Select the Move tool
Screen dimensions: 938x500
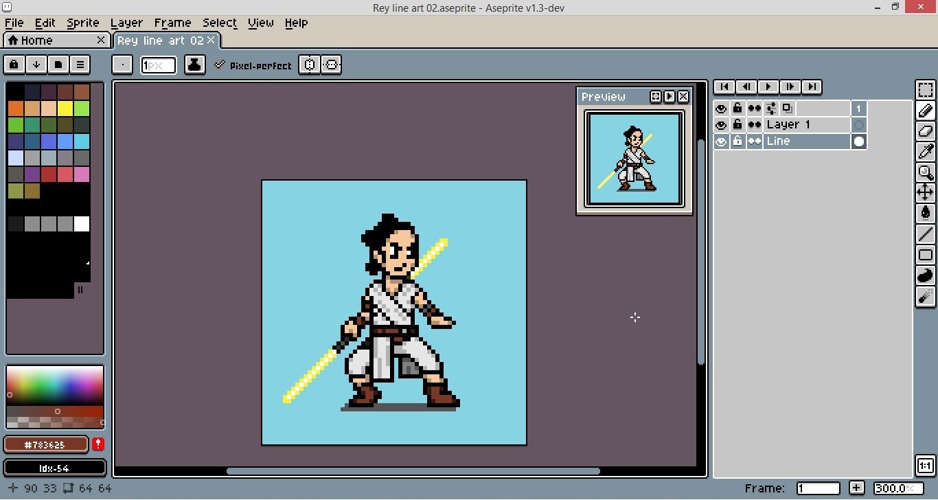click(x=926, y=193)
